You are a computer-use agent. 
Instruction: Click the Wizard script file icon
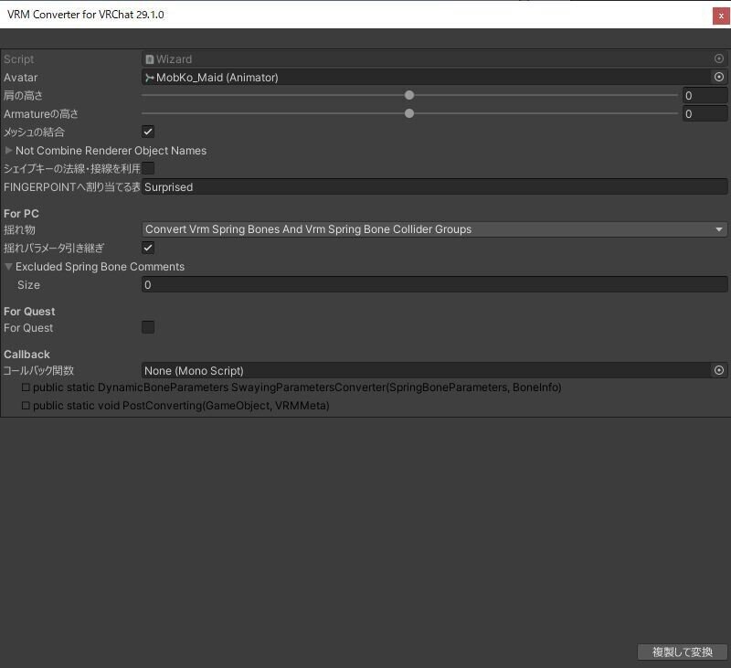pyautogui.click(x=149, y=59)
